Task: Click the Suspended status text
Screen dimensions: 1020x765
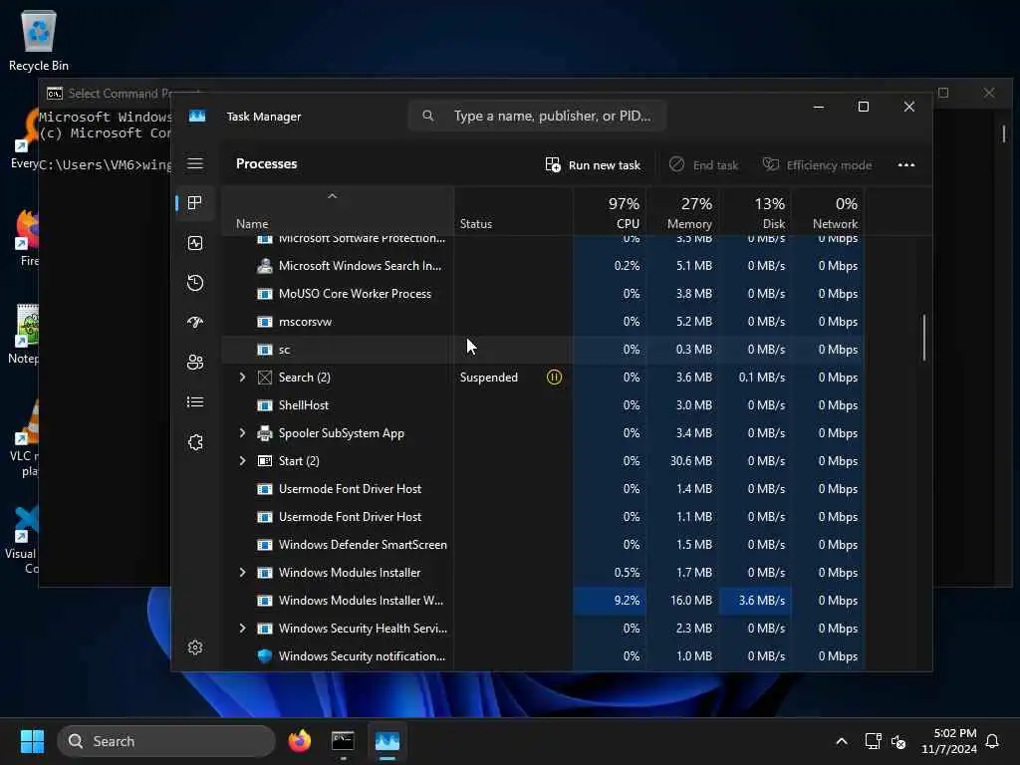Action: coord(488,378)
